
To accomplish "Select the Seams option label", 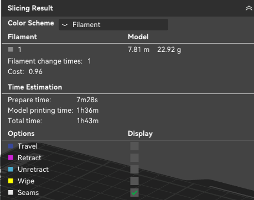I will 28,193.
